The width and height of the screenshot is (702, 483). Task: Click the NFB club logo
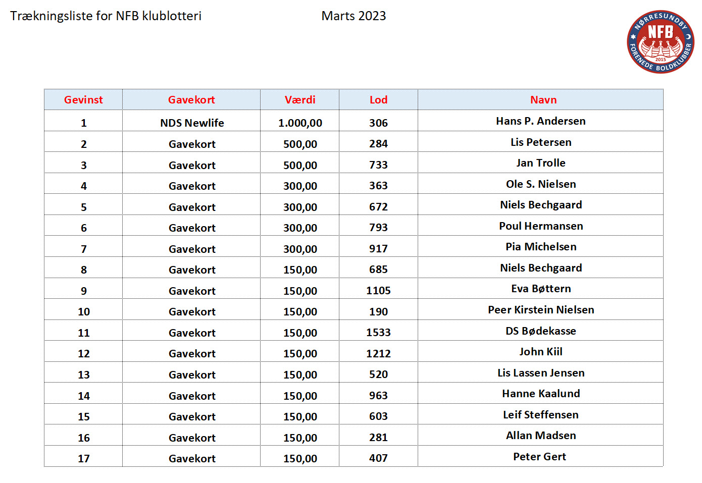point(660,42)
